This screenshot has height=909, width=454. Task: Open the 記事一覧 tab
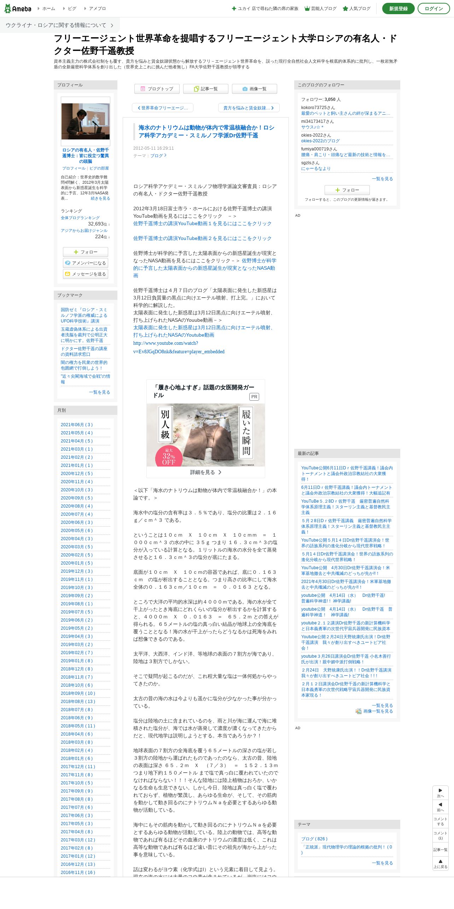(x=206, y=89)
